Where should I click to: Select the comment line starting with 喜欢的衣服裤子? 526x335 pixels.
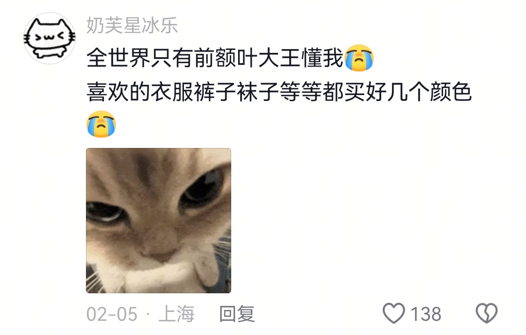click(279, 92)
